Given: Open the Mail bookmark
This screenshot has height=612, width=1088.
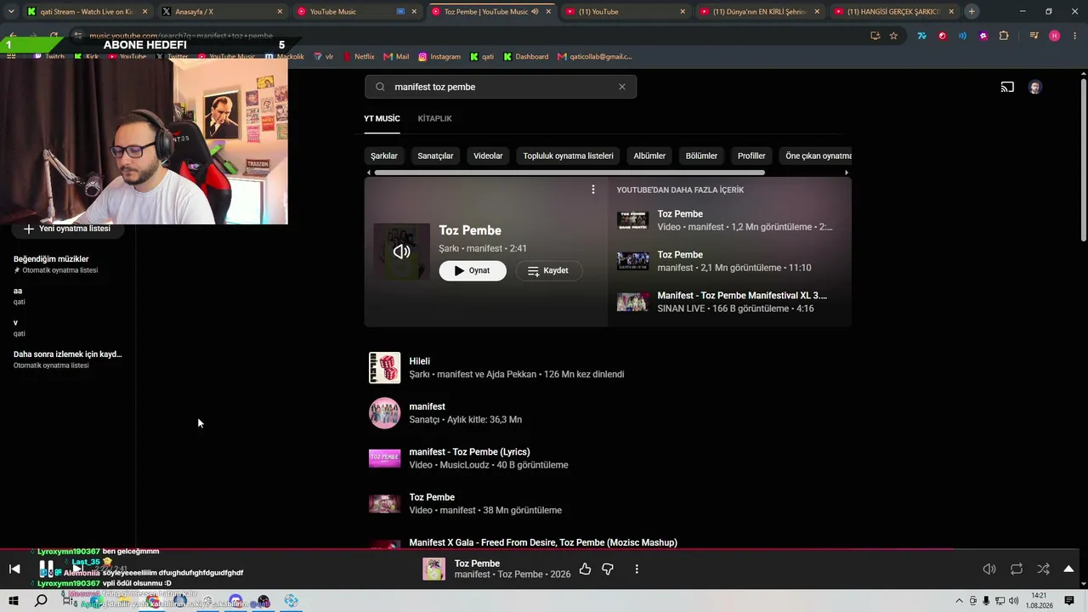Looking at the screenshot, I should click(x=396, y=57).
